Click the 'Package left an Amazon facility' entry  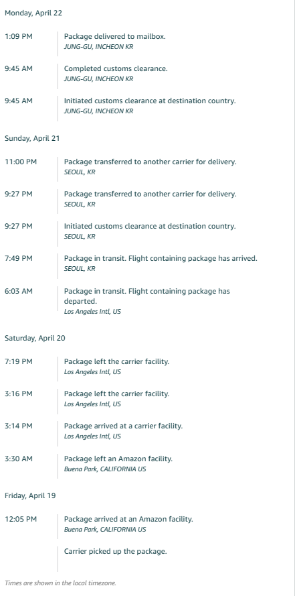(x=118, y=459)
